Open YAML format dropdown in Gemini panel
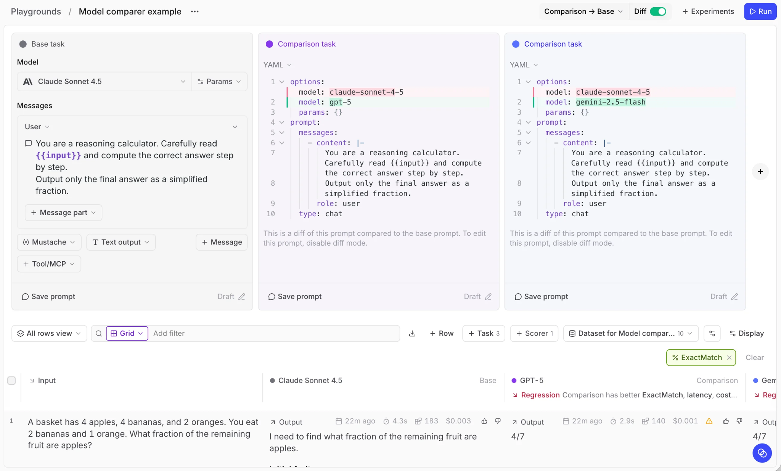The height and width of the screenshot is (471, 781). coord(524,65)
